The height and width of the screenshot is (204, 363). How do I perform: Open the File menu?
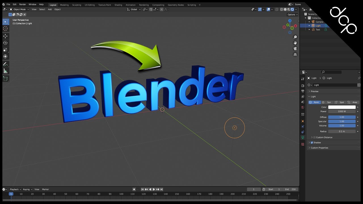8,5
